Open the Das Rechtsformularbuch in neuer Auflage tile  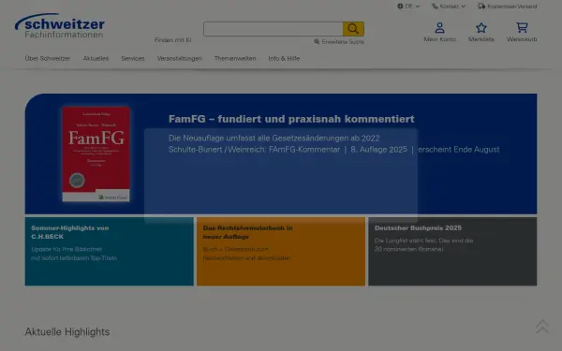[x=281, y=252]
